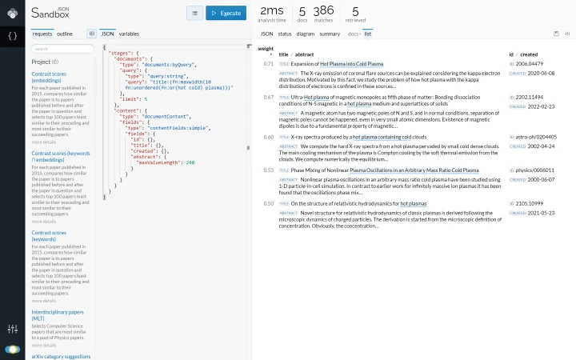
Task: Open the status results tab
Action: 285,34
